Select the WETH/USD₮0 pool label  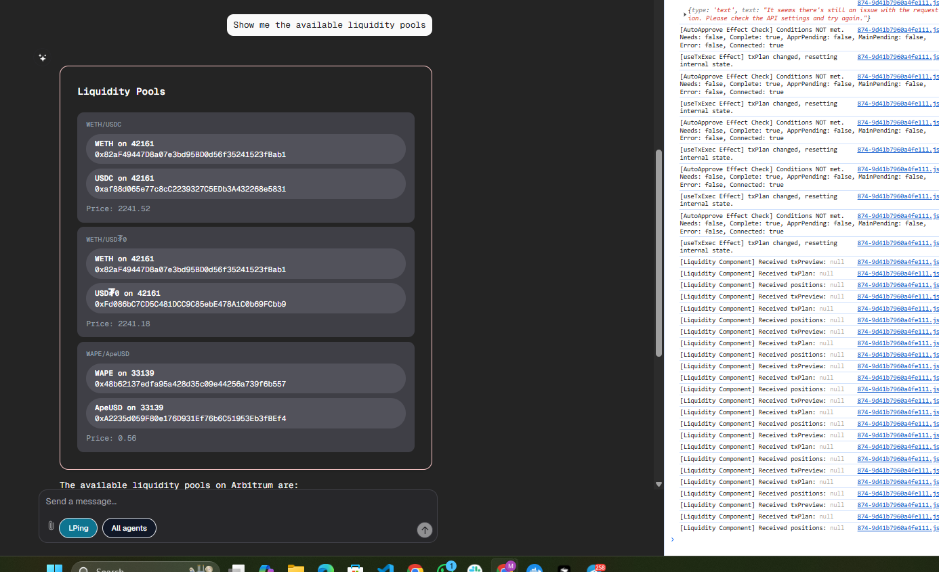tap(106, 239)
